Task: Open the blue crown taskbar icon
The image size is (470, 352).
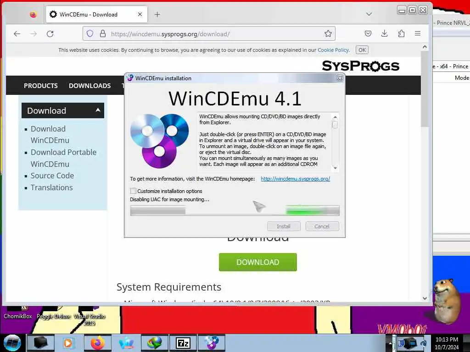Action: point(126,343)
